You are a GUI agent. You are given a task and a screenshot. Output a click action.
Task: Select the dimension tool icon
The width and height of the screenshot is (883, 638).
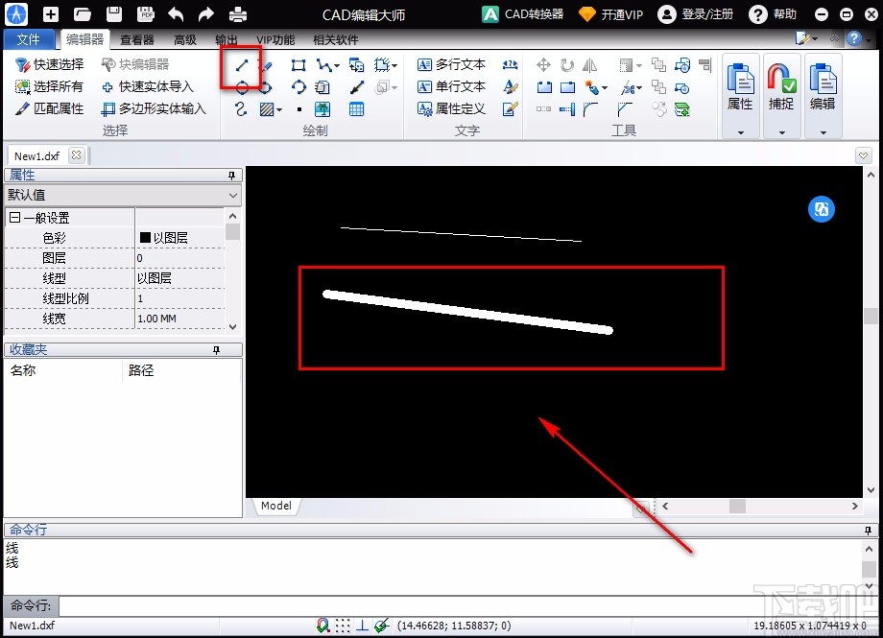tap(511, 64)
